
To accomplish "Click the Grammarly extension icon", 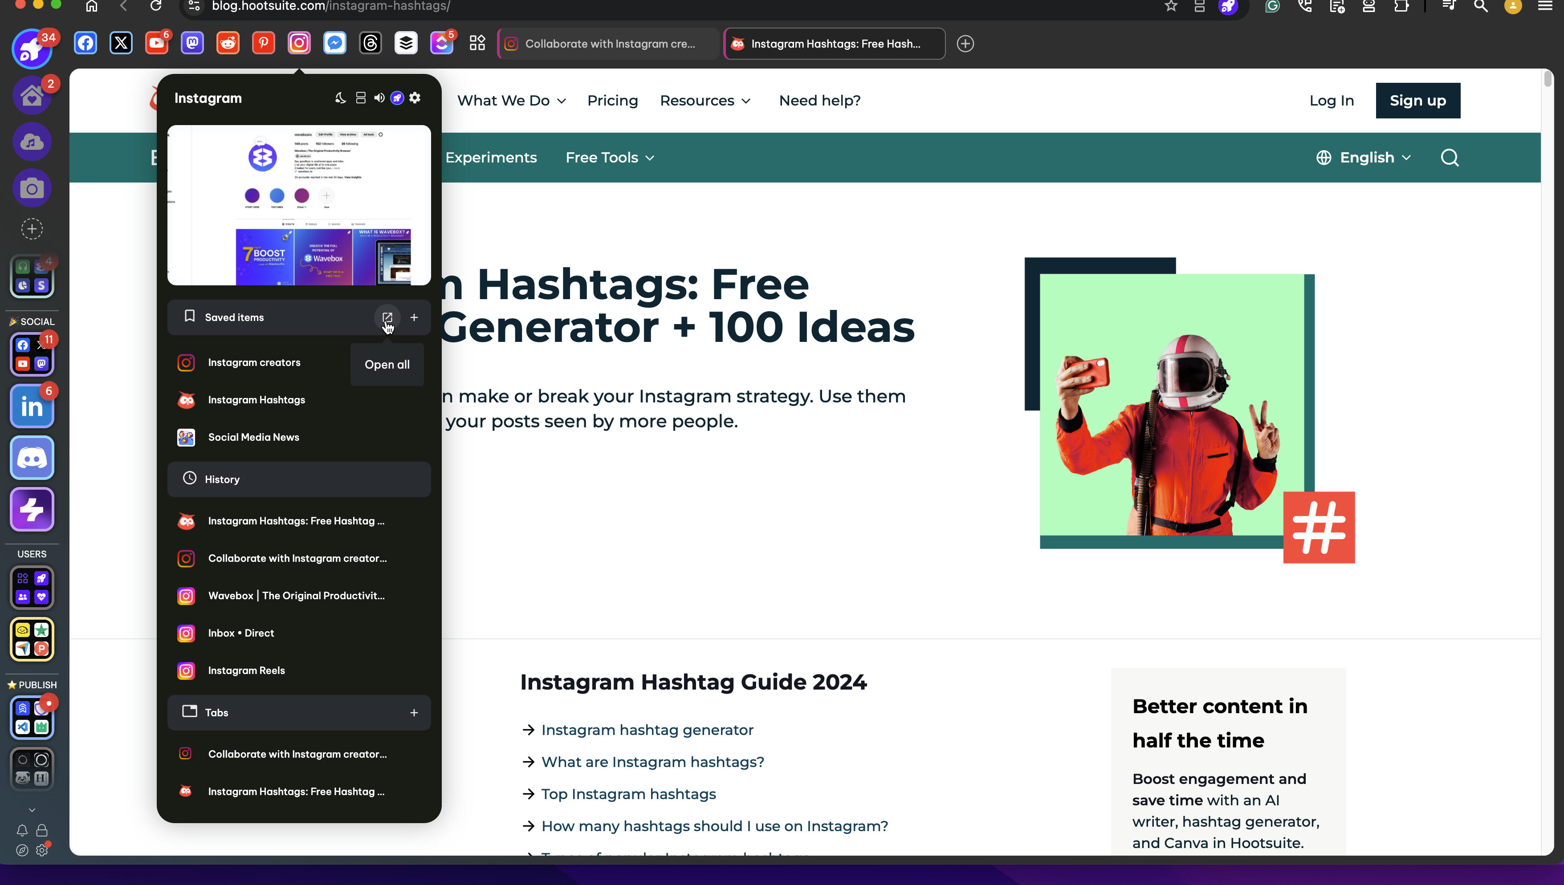I will 1272,6.
